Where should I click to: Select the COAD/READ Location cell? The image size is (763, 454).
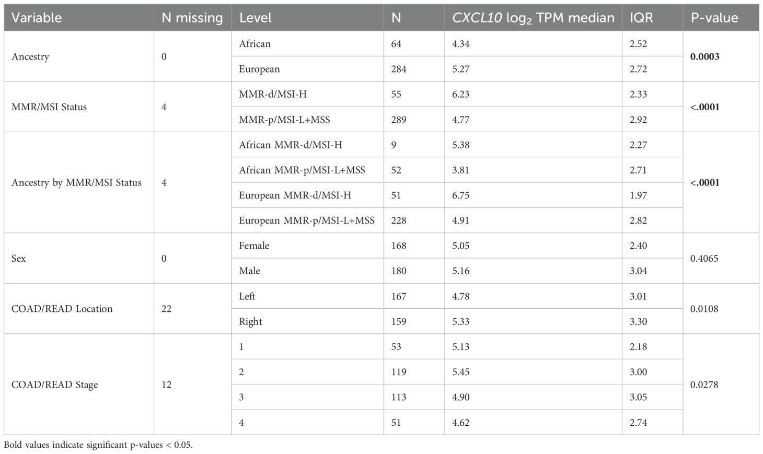62,309
